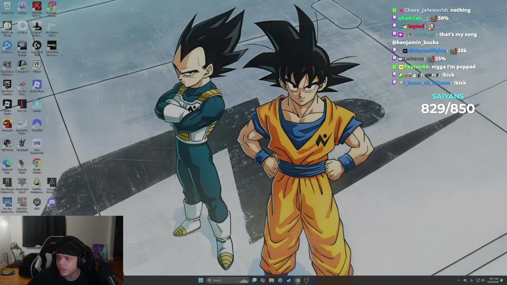Open the Batman Arkham desktop shortcut
Screen dimensions: 507x285
(x=37, y=28)
